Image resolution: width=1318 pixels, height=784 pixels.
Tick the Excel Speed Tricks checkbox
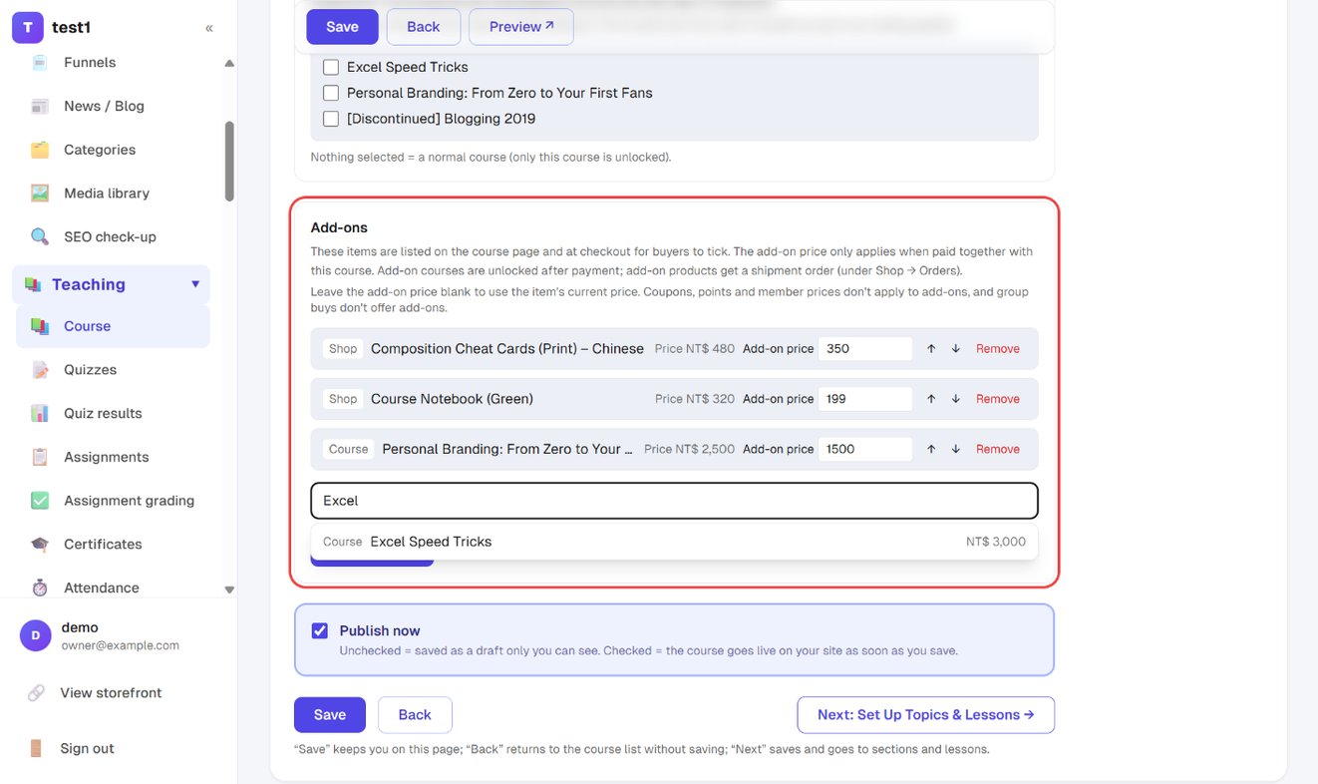pos(331,67)
